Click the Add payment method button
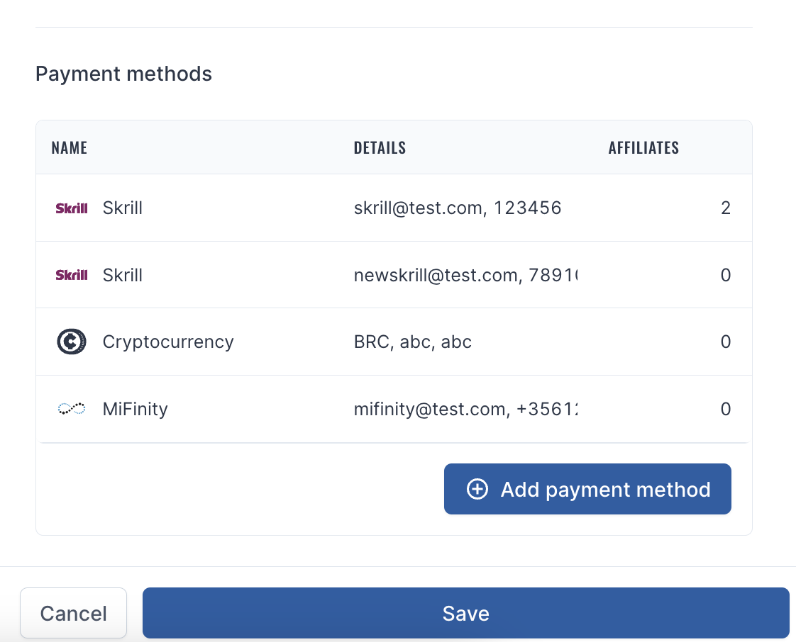This screenshot has width=796, height=642. point(587,489)
